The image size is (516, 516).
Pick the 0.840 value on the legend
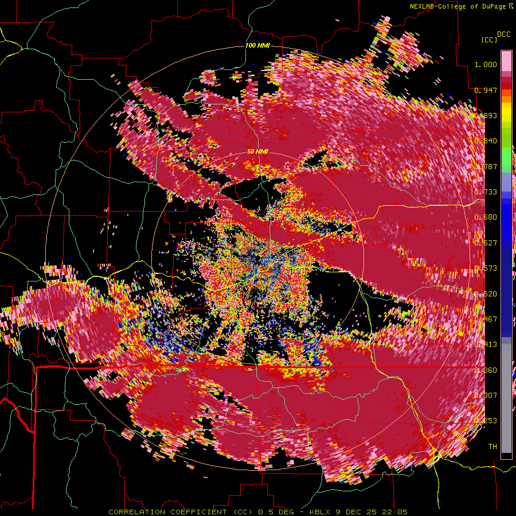pos(486,141)
